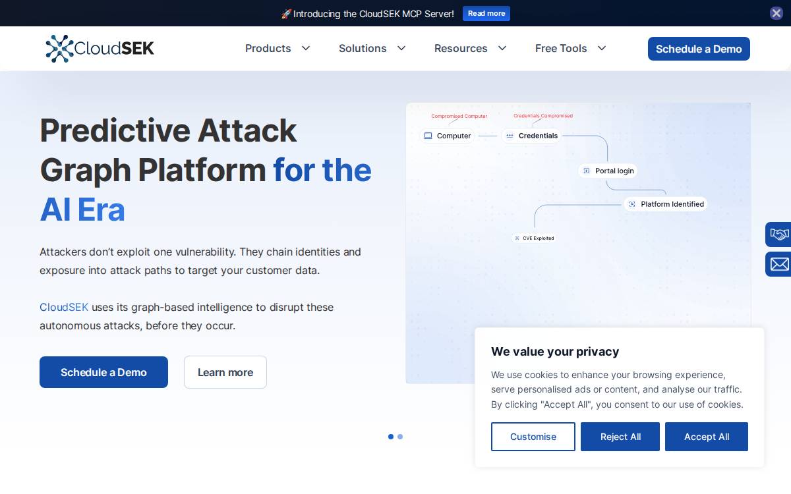Follow the CloudSEK text link
Image resolution: width=791 pixels, height=494 pixels.
[x=64, y=307]
